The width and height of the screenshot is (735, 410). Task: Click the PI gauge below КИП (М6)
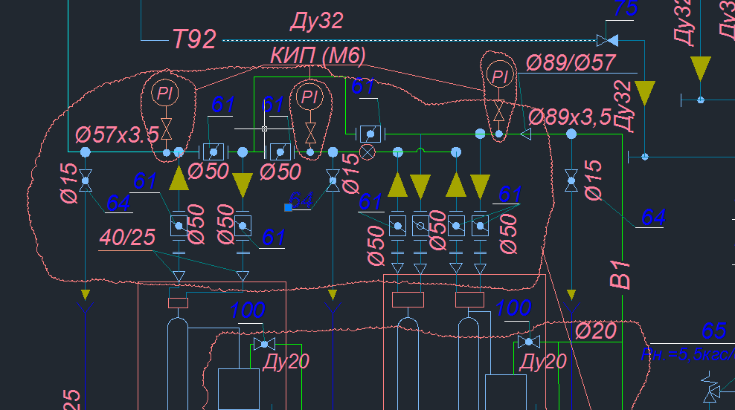pos(309,96)
